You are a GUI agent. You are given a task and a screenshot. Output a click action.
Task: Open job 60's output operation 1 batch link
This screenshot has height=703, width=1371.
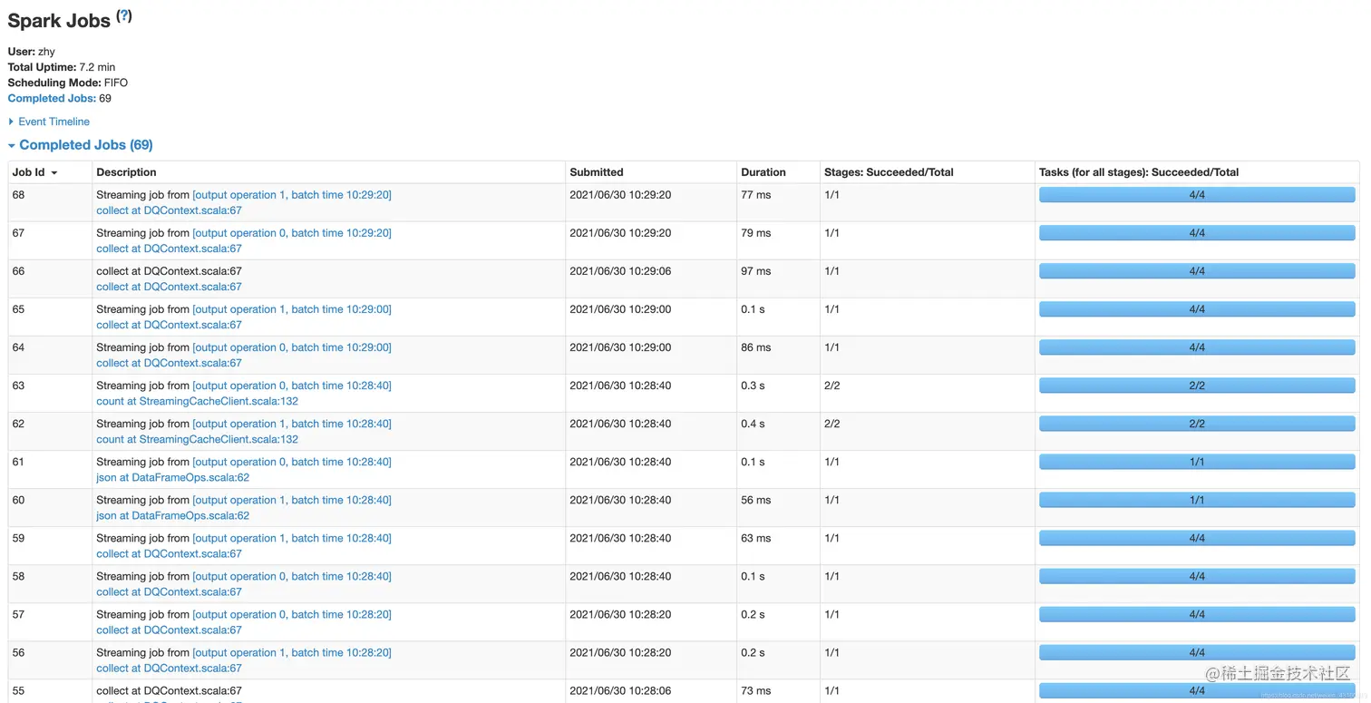tap(292, 500)
